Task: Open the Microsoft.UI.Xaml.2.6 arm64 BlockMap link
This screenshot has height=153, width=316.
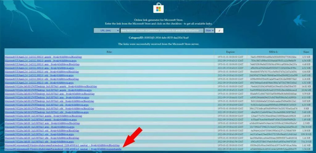Action: tap(43, 57)
